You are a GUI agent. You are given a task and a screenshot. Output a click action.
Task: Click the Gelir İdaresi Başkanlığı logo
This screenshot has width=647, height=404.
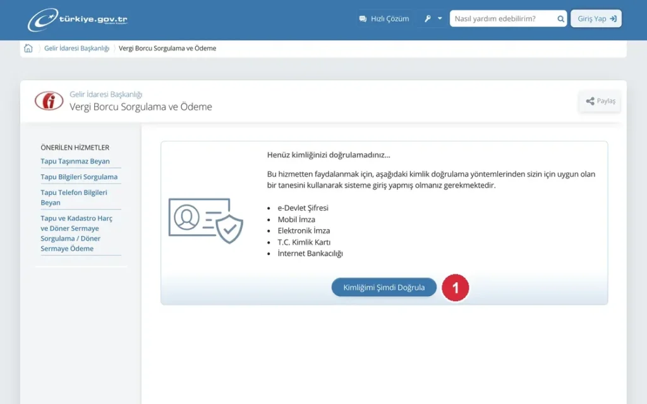pos(49,101)
